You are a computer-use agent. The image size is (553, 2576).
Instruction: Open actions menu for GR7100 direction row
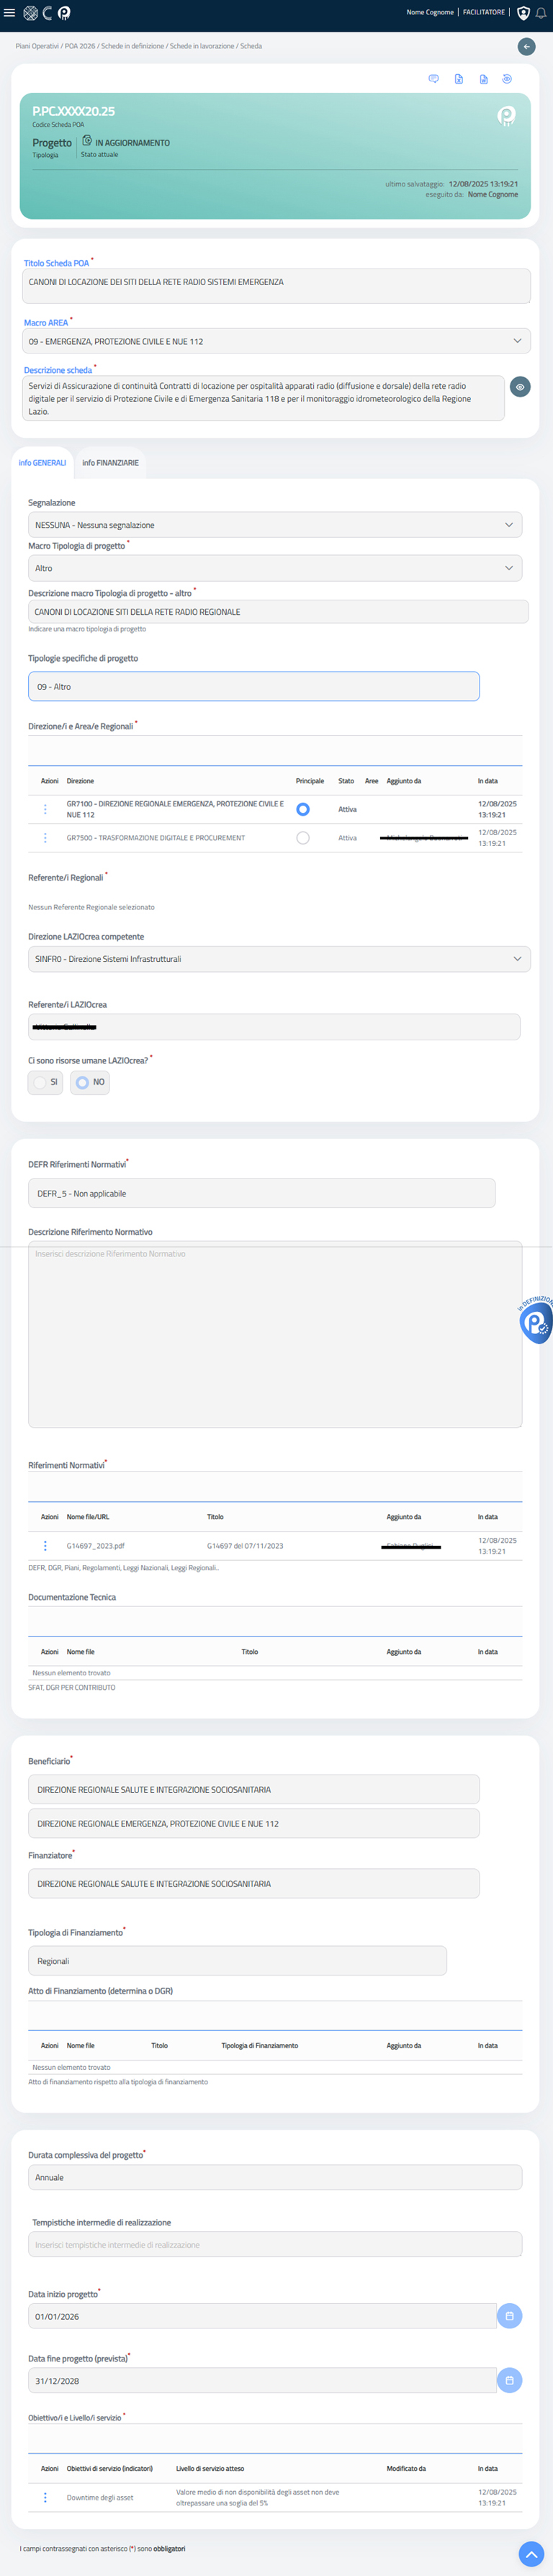click(45, 809)
